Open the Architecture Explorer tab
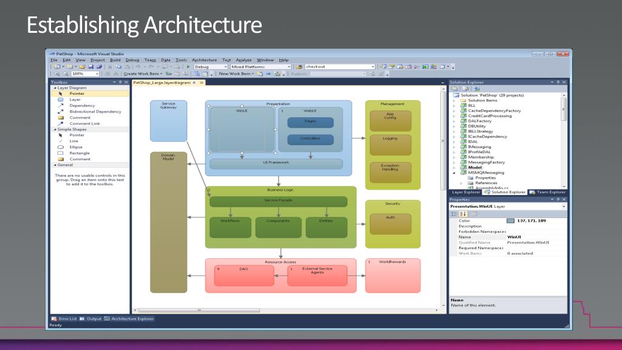Image resolution: width=622 pixels, height=350 pixels. 129,318
